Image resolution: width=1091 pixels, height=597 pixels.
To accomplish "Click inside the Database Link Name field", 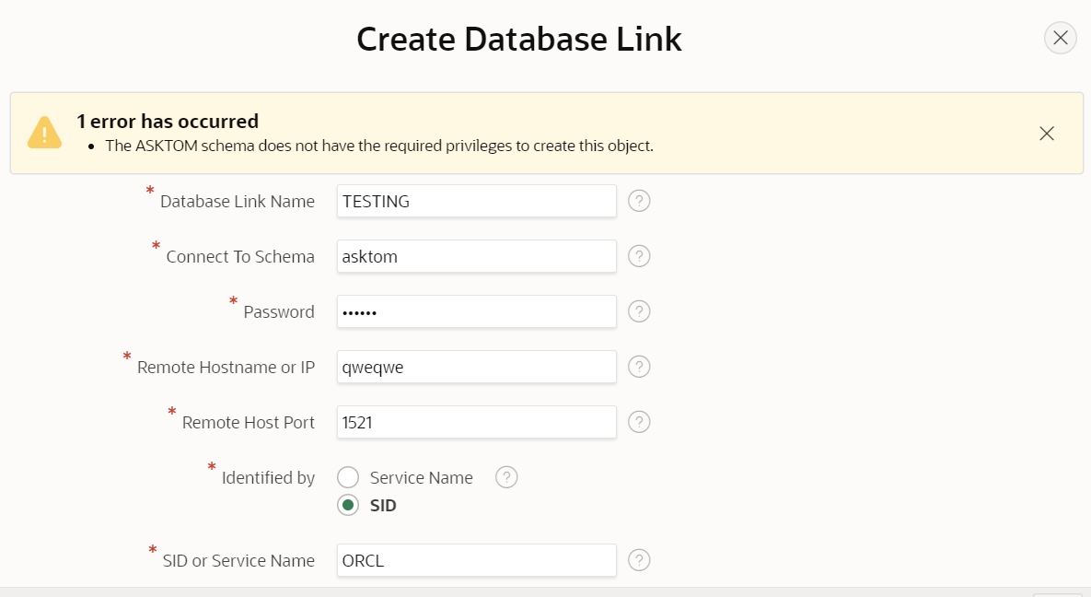I will 476,200.
